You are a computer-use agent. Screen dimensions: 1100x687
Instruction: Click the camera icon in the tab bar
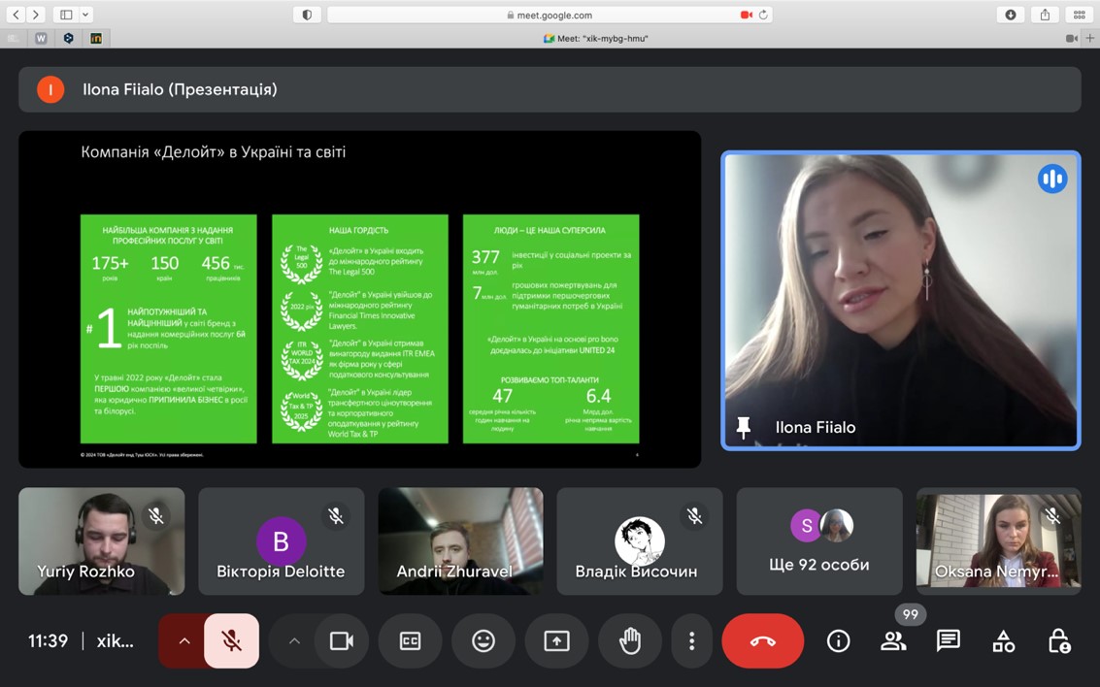click(x=1072, y=39)
